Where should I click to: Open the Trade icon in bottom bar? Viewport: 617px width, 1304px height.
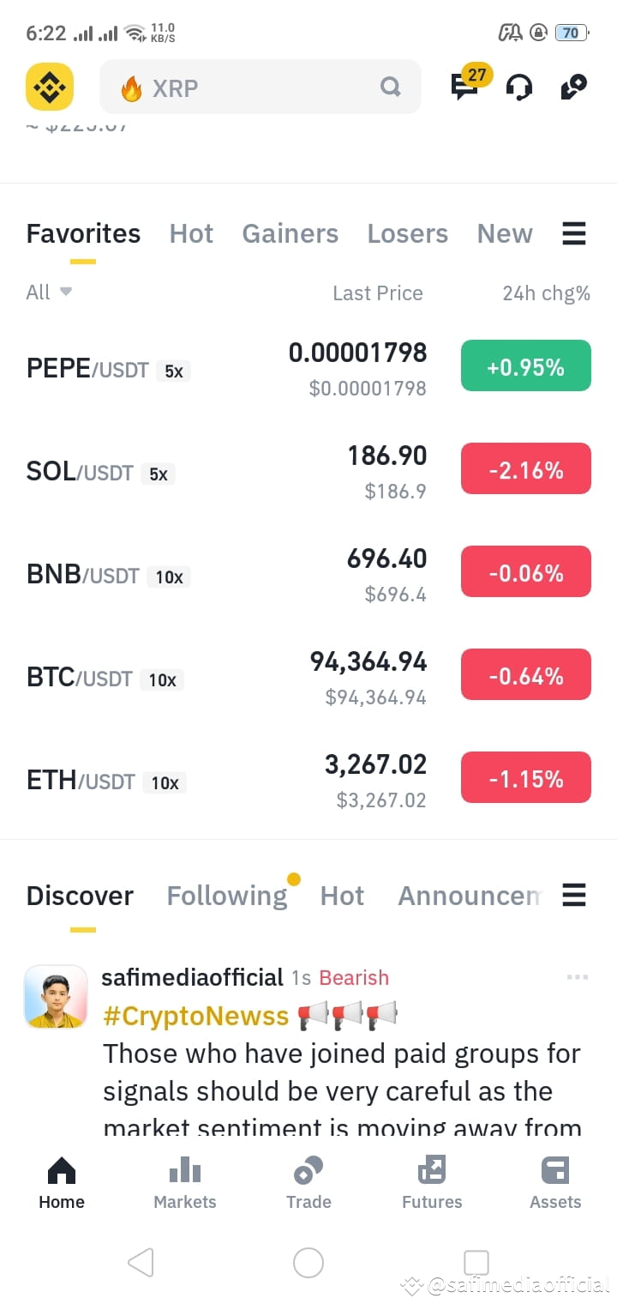coord(308,1170)
